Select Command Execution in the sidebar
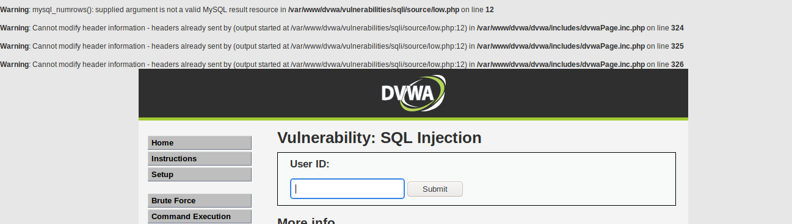The height and width of the screenshot is (224, 792). click(200, 217)
